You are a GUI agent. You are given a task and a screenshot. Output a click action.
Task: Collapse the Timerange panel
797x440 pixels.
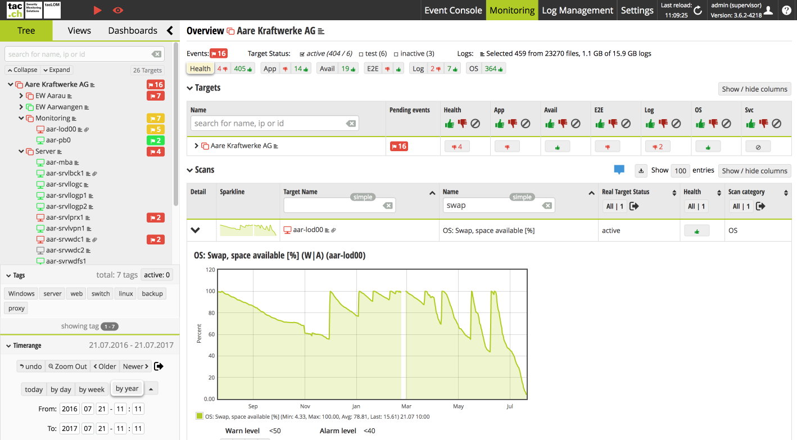[8, 346]
